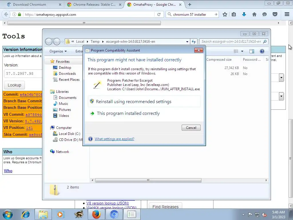Click the Explorer refresh button beside address bar

[x=194, y=42]
